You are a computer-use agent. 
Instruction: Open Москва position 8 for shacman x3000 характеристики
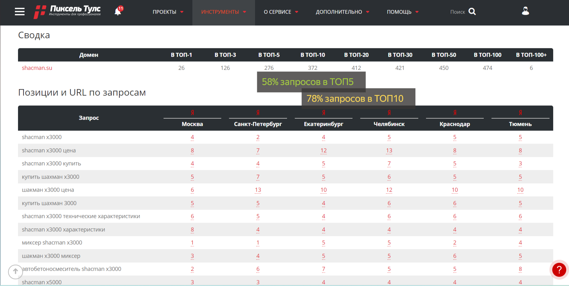click(192, 230)
